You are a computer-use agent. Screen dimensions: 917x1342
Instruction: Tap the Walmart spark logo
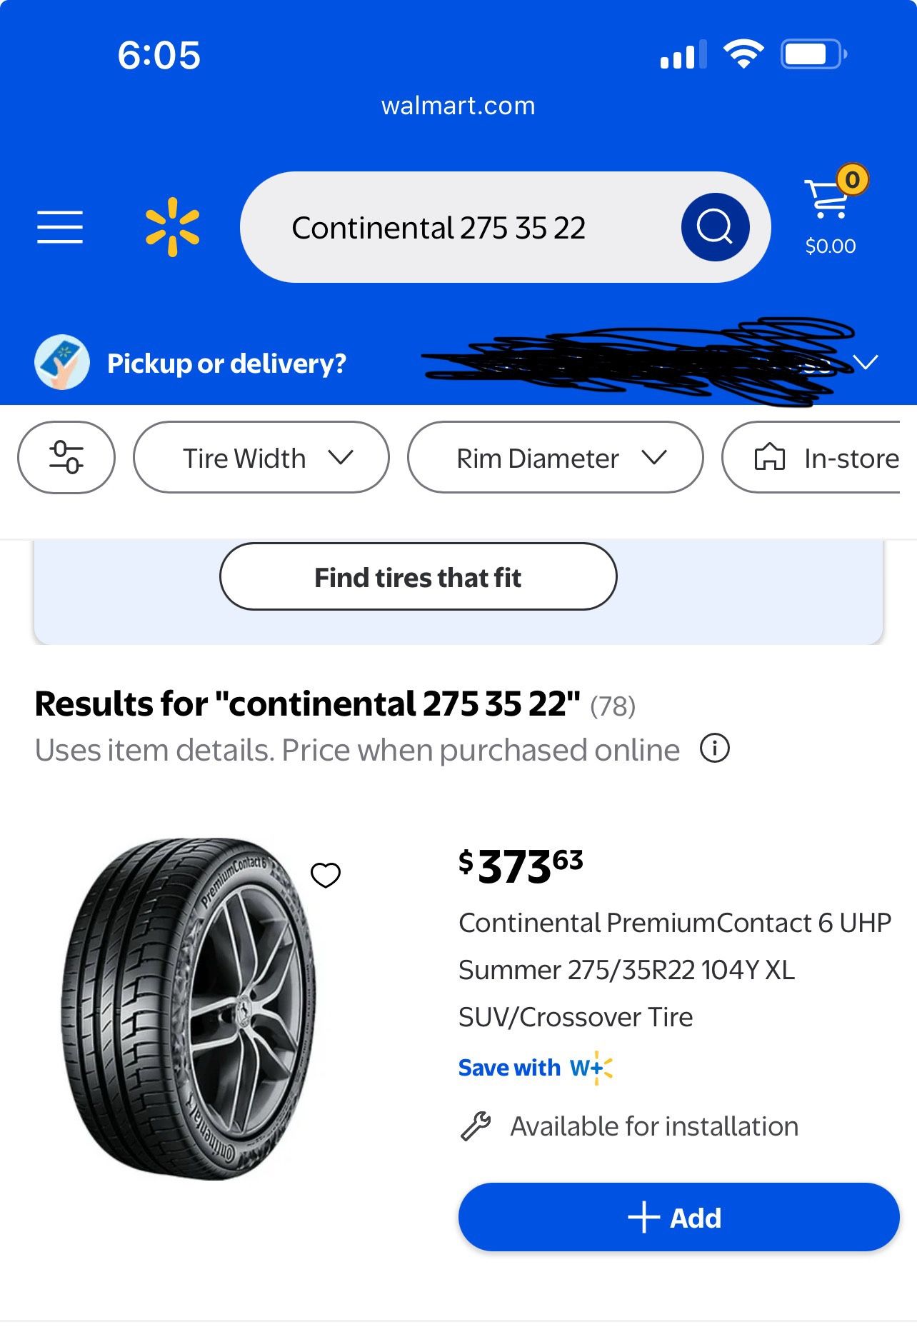(x=172, y=227)
